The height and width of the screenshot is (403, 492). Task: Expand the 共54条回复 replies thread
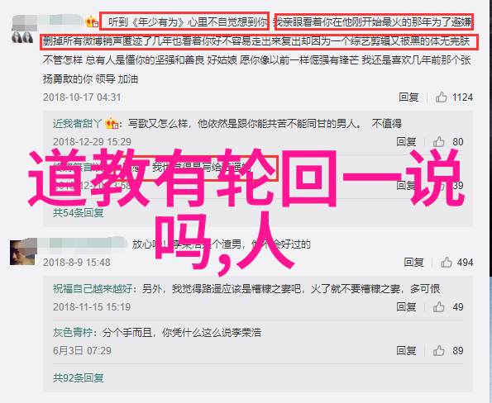pyautogui.click(x=78, y=213)
